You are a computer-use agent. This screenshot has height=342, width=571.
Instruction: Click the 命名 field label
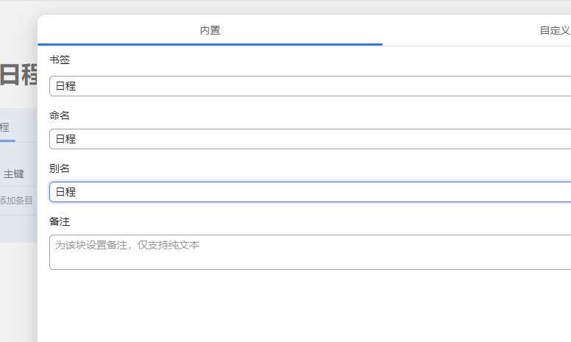click(x=60, y=115)
